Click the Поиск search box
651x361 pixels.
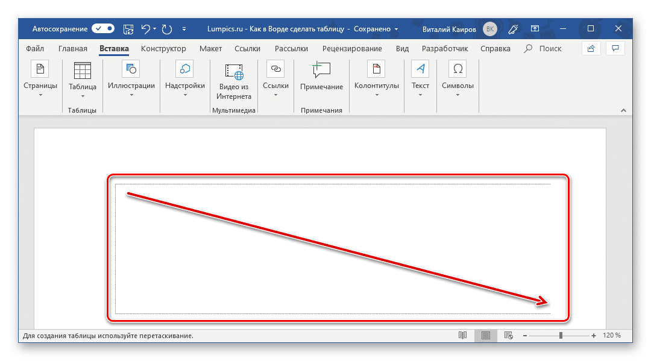542,49
